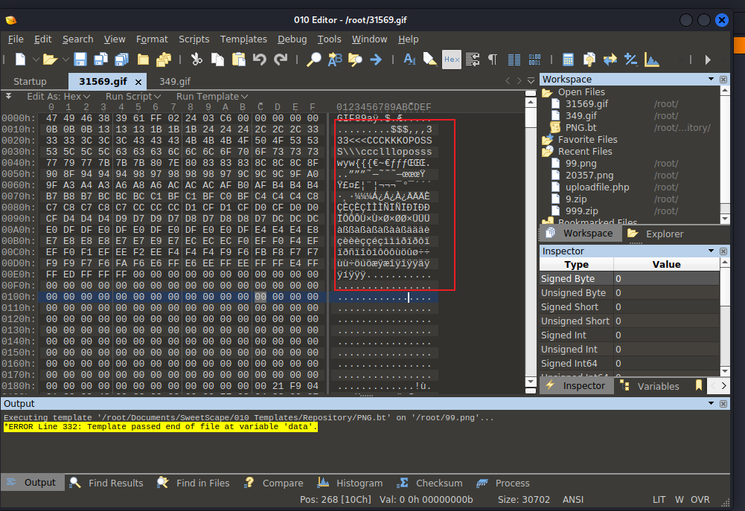745x511 pixels.
Task: Click the Convert arrows icon
Action: point(610,60)
